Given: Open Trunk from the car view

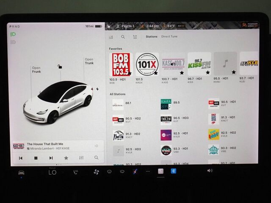Looking at the screenshot, I should [x=89, y=61].
